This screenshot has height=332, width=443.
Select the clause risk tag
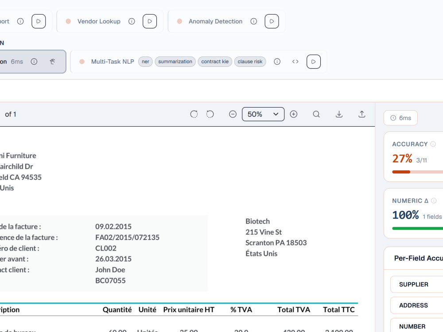250,62
